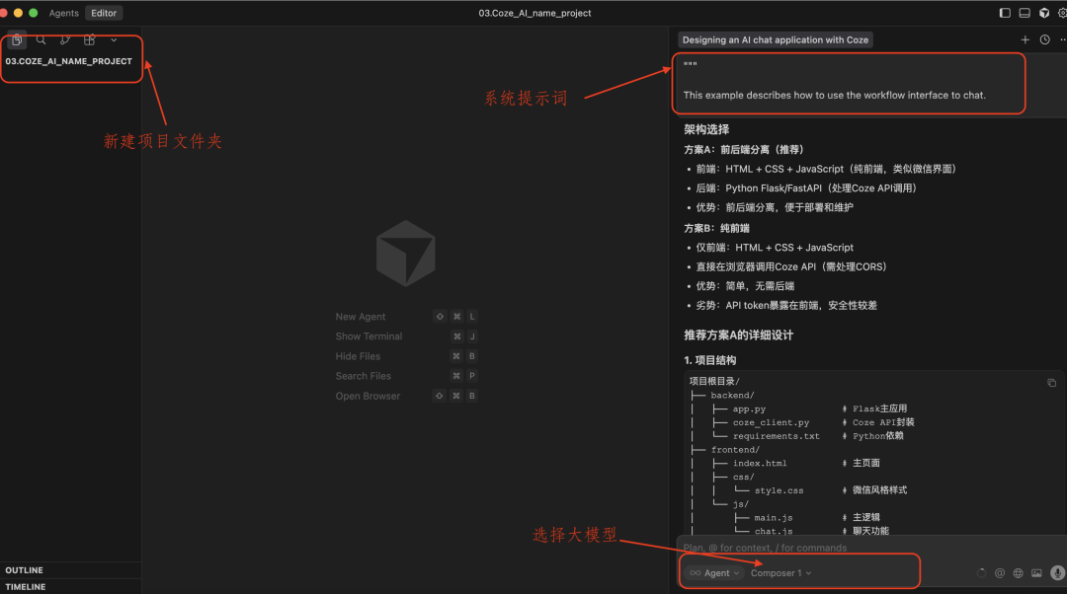Click the 1. 项目结构 heading
This screenshot has width=1067, height=594.
pyautogui.click(x=709, y=360)
